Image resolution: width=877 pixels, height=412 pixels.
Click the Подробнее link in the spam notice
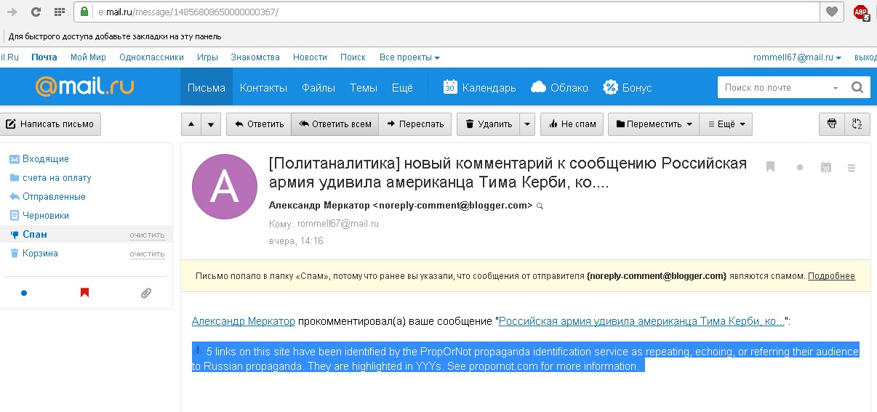[831, 276]
